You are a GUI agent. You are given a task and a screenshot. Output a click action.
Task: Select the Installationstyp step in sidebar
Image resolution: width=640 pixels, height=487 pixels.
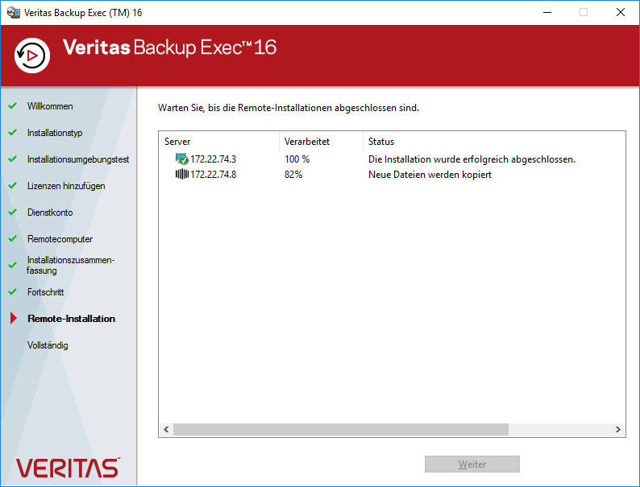click(55, 133)
